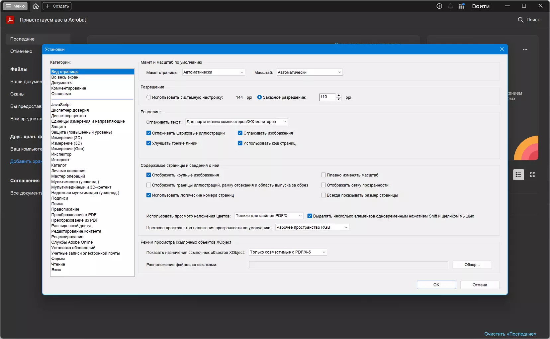The image size is (550, 339).
Task: Enable Плавно изменять масштаб checkbox
Action: 323,175
